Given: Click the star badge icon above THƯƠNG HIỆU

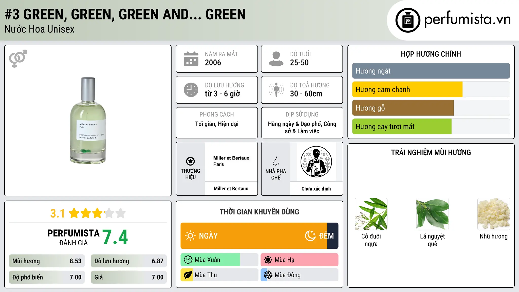Looking at the screenshot, I should coord(190,161).
